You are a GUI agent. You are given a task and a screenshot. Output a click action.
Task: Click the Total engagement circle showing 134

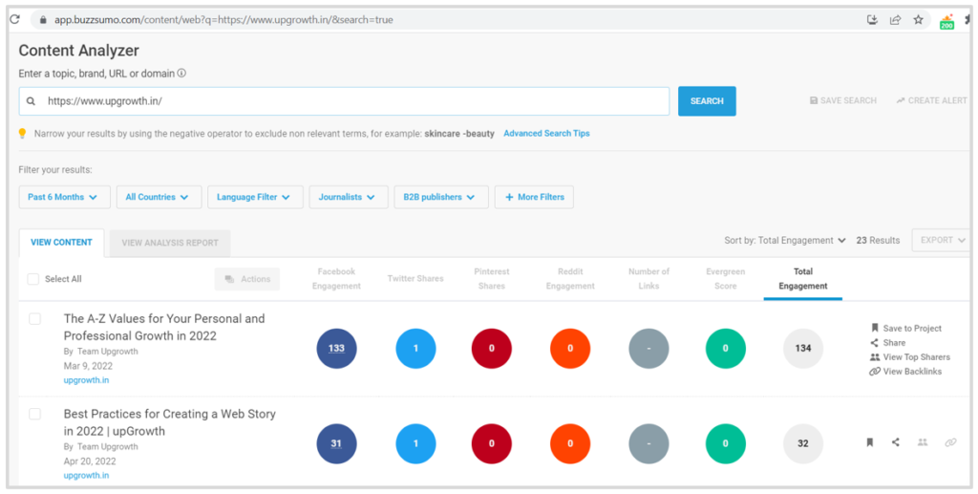coord(803,348)
